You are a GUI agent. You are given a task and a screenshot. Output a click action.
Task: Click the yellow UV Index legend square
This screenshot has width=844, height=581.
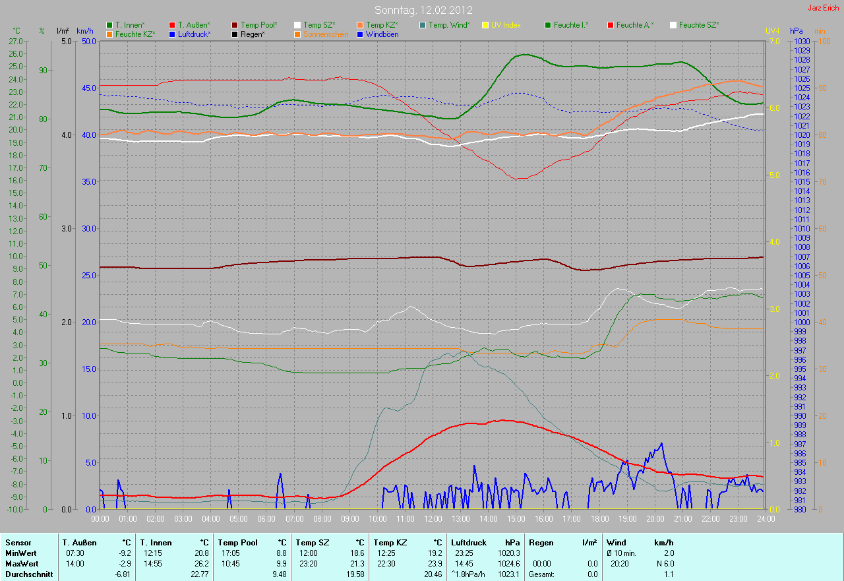pyautogui.click(x=485, y=25)
